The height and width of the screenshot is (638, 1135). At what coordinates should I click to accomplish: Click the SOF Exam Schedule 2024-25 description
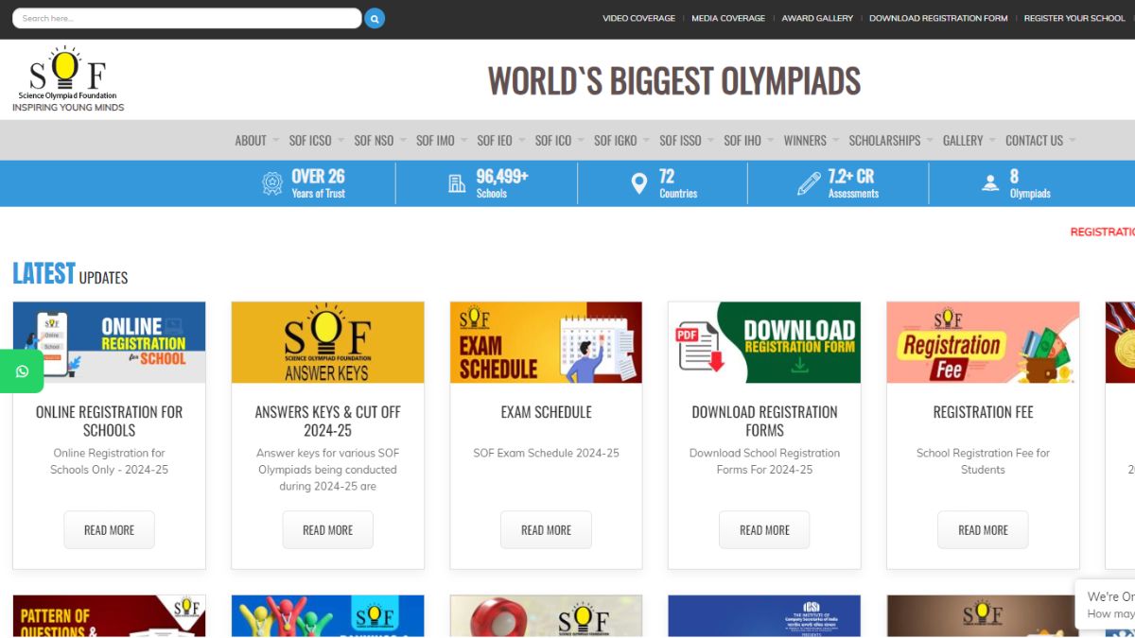click(546, 453)
